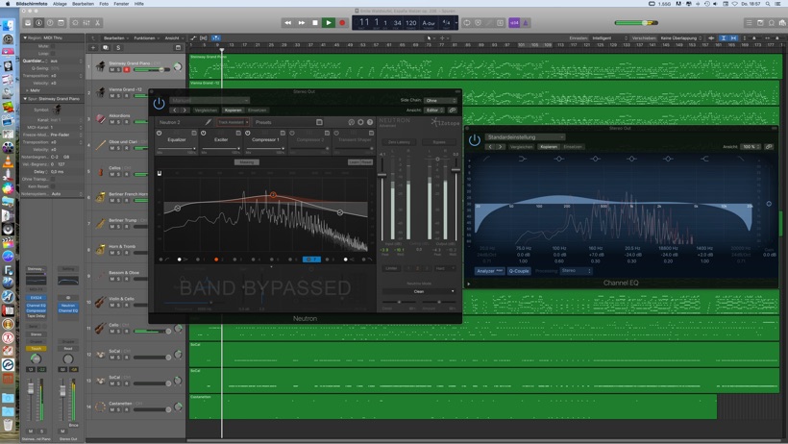788x444 pixels.
Task: Toggle Neutron plugin power button
Action: (159, 104)
